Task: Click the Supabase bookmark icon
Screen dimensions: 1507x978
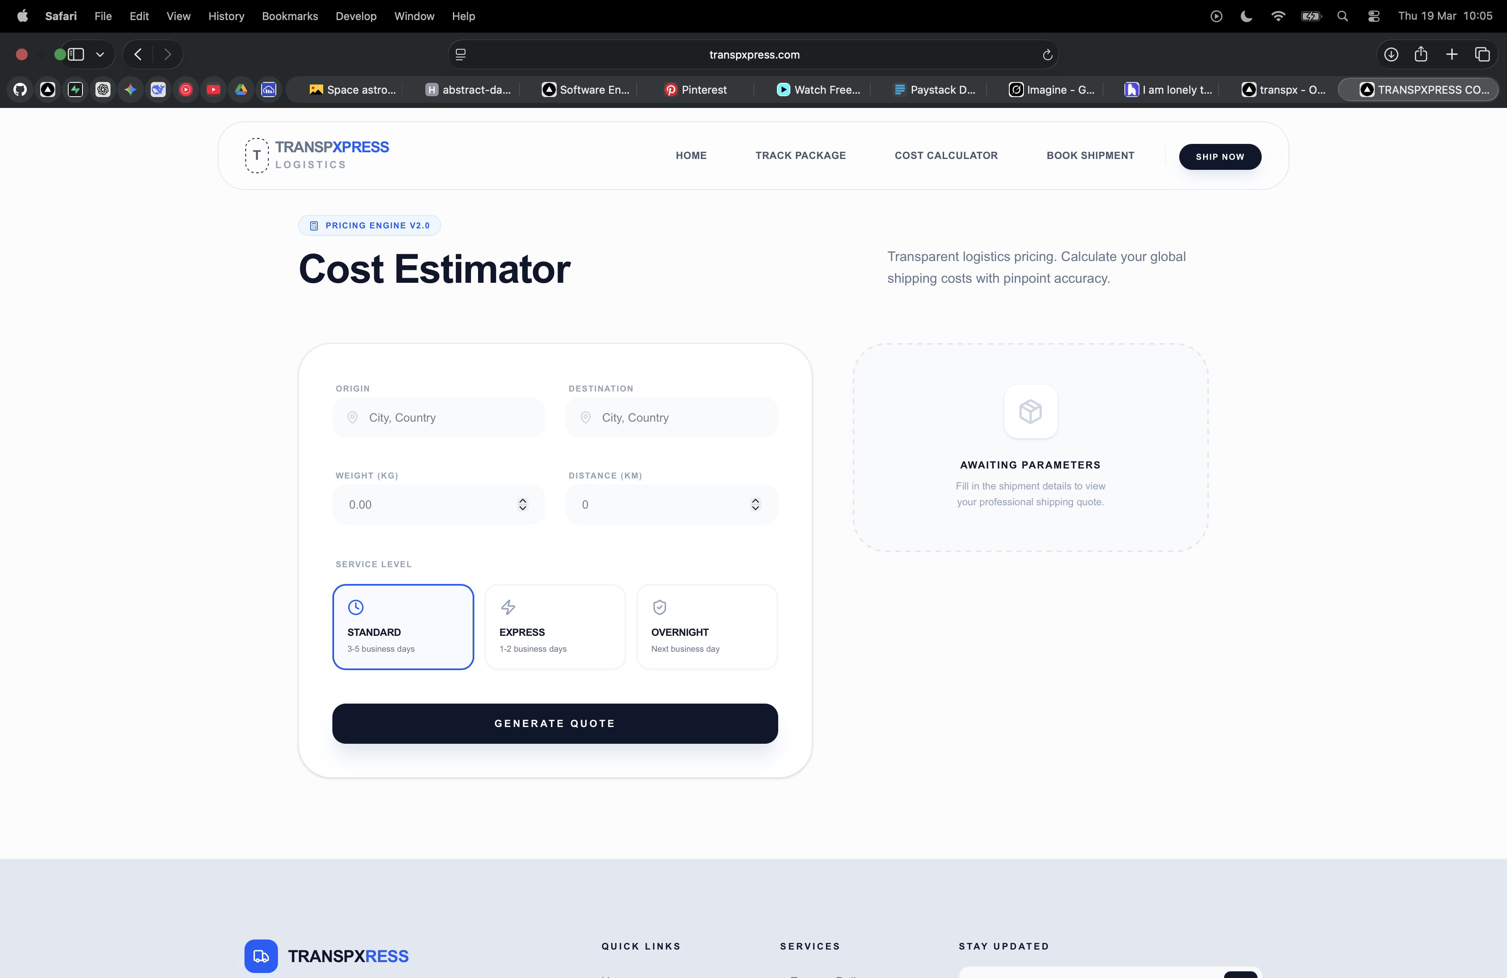Action: (75, 89)
